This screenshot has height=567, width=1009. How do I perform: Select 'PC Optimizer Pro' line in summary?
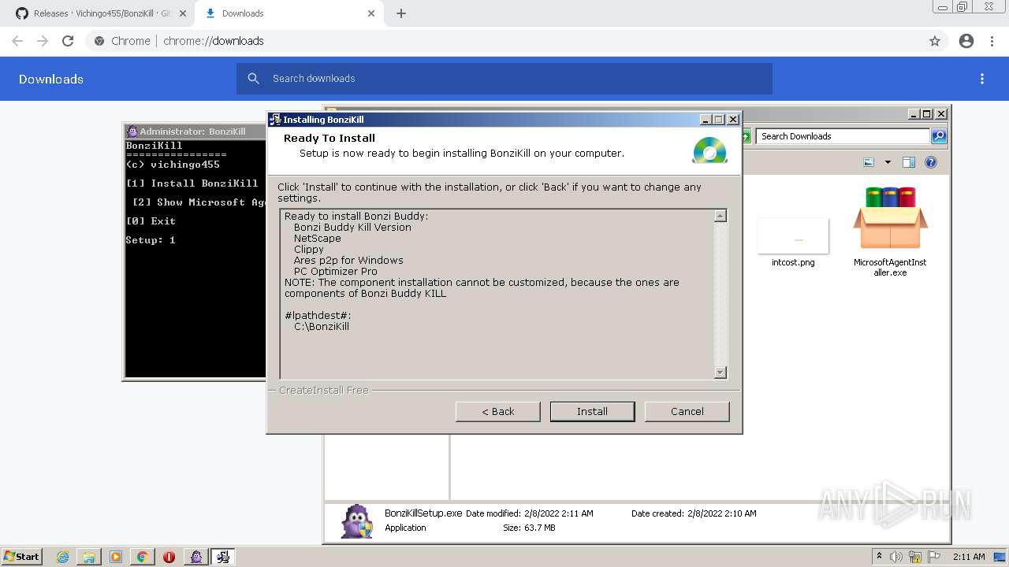pos(336,271)
